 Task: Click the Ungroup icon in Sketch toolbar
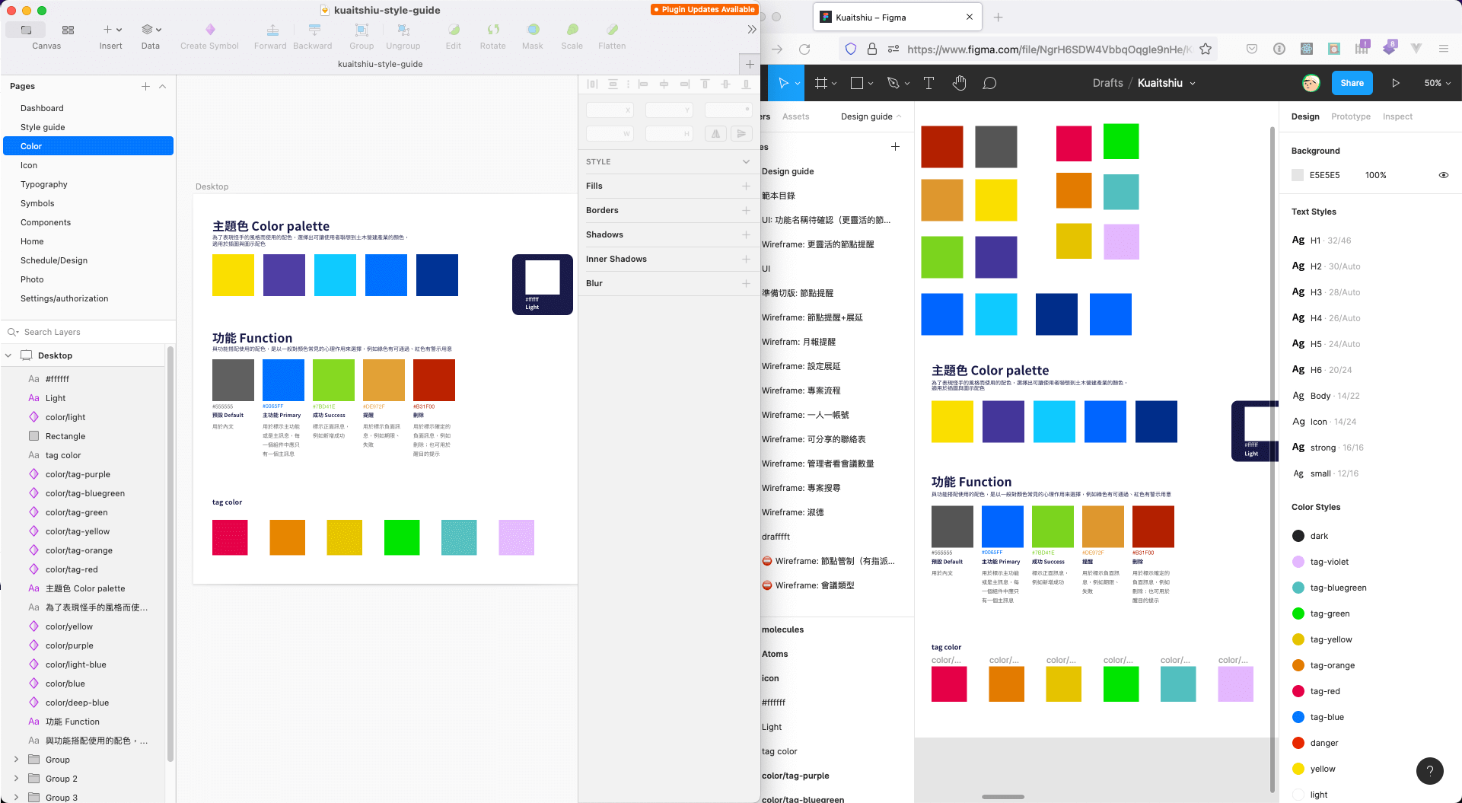(x=403, y=30)
